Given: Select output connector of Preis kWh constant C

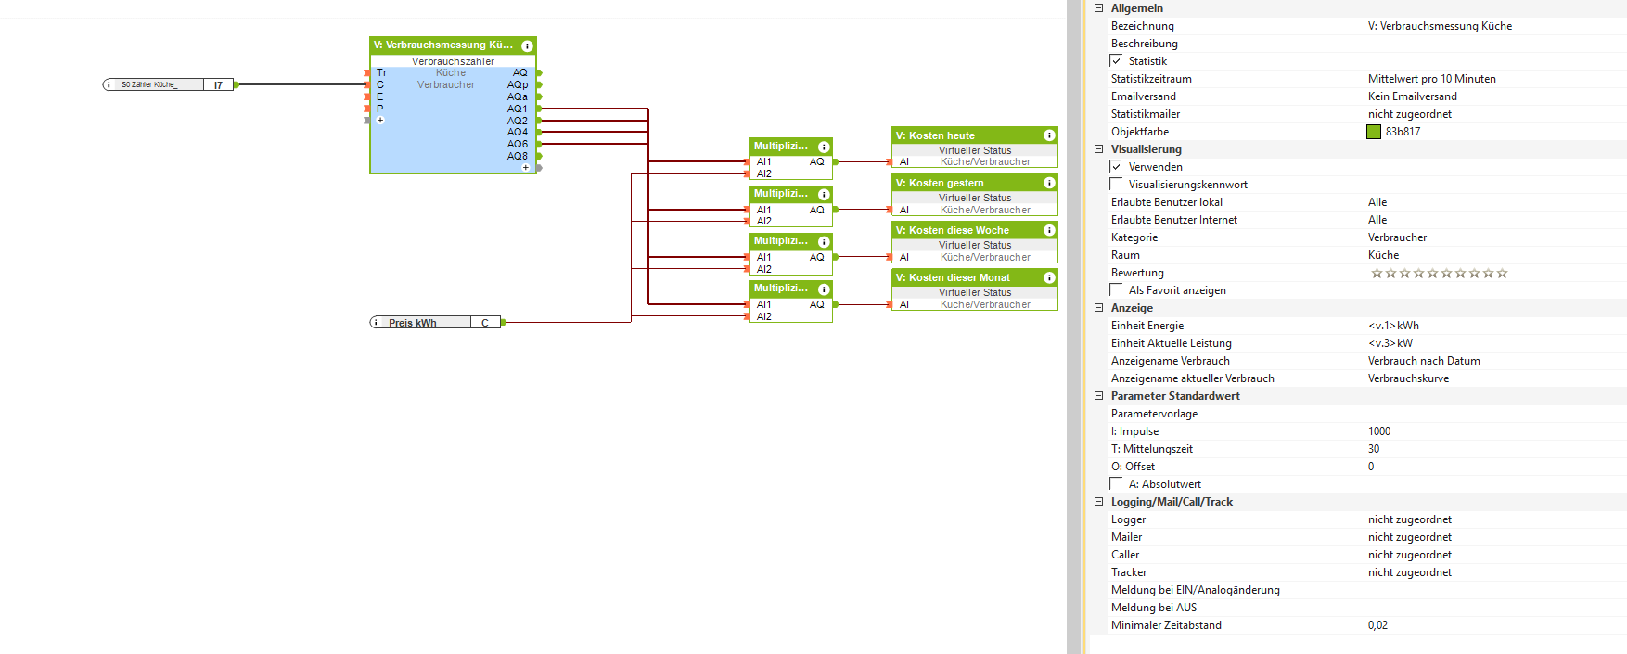Looking at the screenshot, I should pyautogui.click(x=504, y=323).
